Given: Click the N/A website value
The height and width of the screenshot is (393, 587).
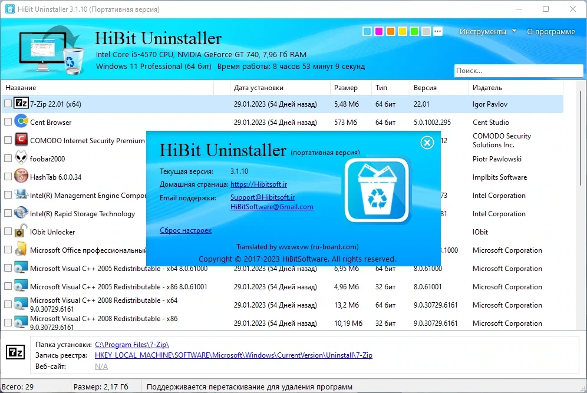Looking at the screenshot, I should pos(101,366).
